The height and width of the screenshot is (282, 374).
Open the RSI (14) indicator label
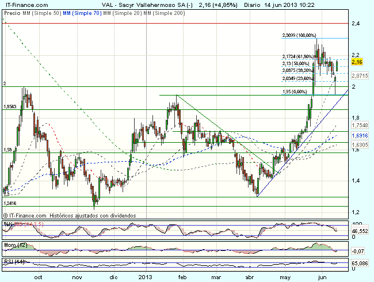12,262
